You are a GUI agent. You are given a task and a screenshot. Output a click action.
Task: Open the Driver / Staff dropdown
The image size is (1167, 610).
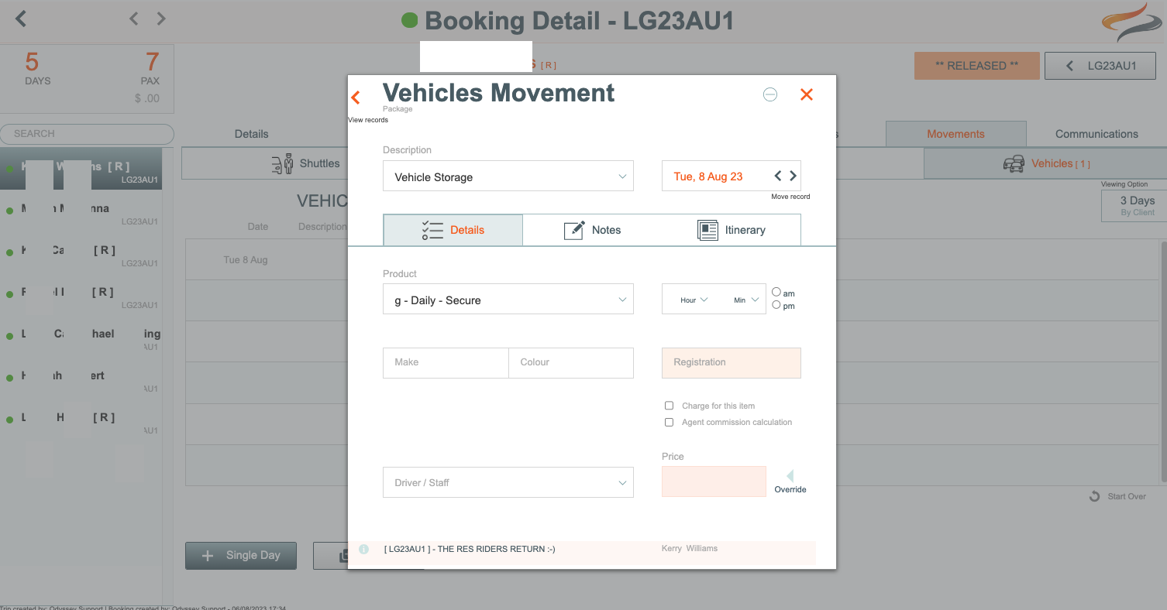click(508, 482)
